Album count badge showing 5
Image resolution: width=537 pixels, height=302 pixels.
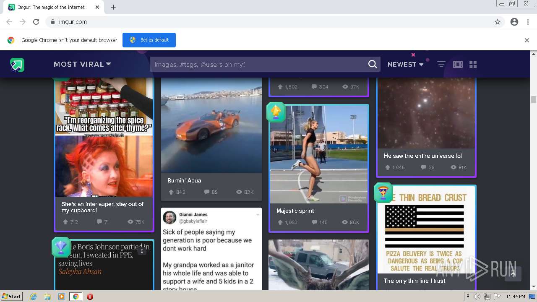point(142,251)
